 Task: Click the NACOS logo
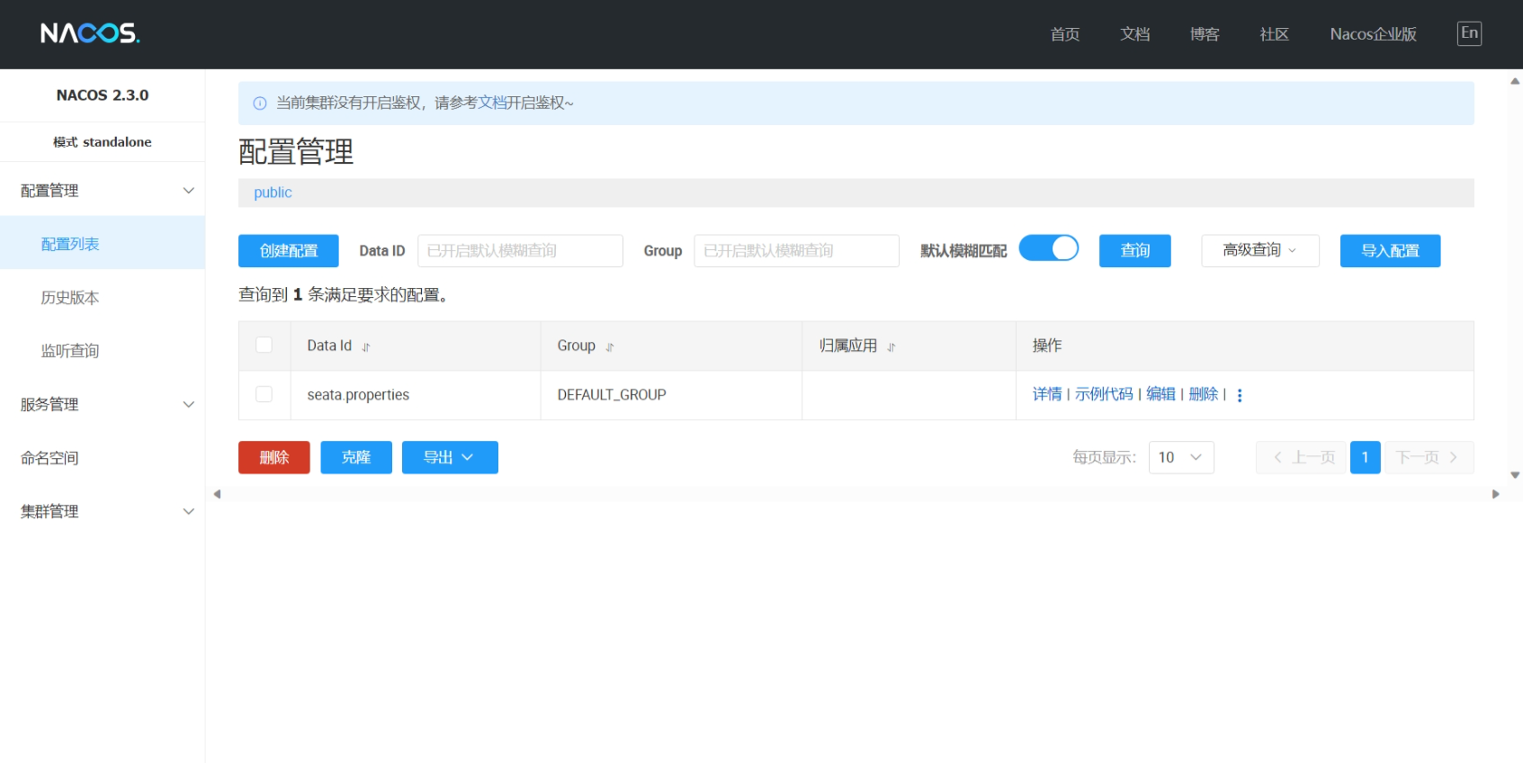(90, 33)
